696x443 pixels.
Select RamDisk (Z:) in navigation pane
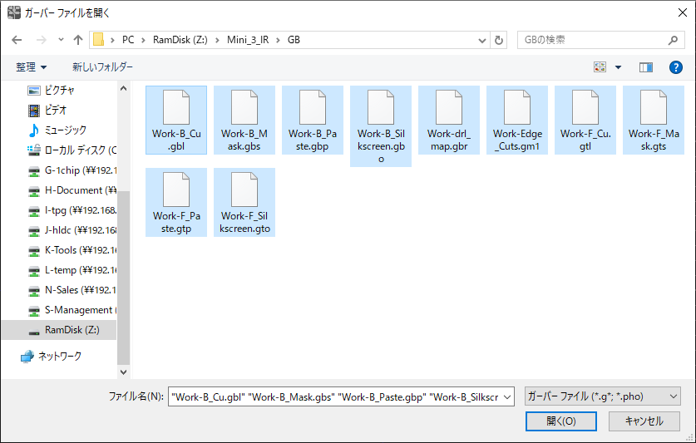[59, 330]
